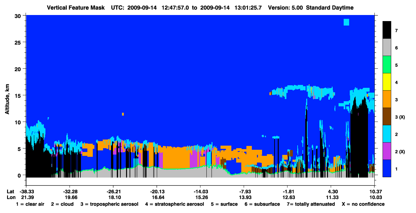
Task: Click the blue color bar segment labeled 1
Action: (387, 168)
